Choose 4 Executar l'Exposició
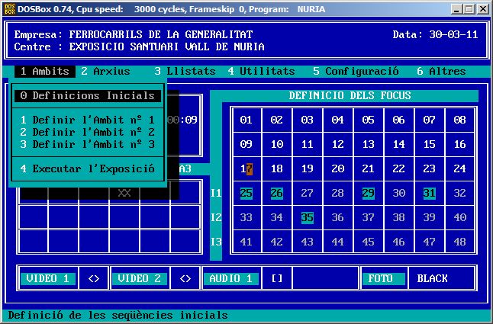The image size is (493, 324). 88,169
